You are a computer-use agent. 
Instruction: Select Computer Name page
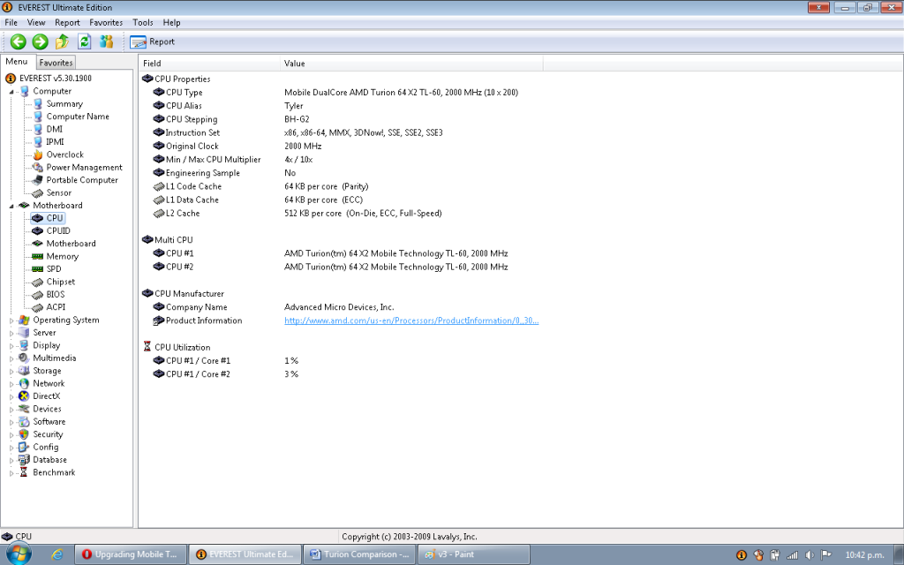(78, 117)
